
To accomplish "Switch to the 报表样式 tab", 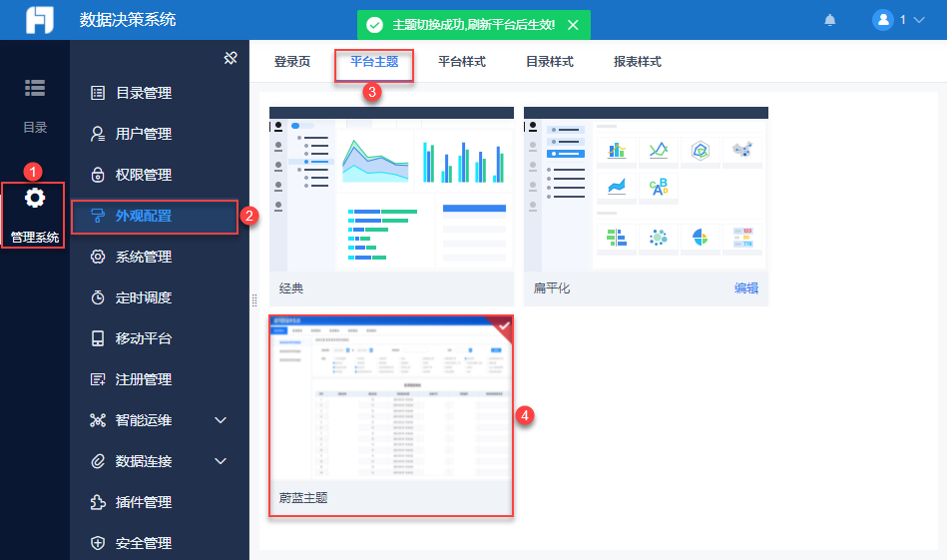I will point(638,62).
